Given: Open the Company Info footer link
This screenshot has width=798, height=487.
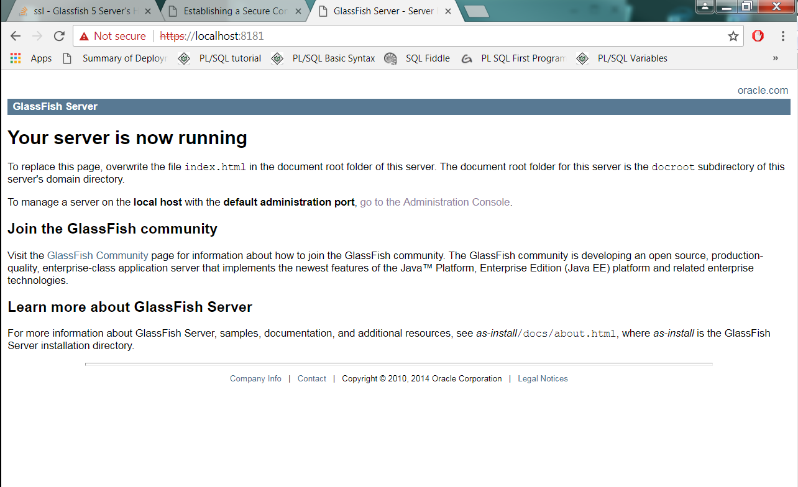Looking at the screenshot, I should 255,378.
